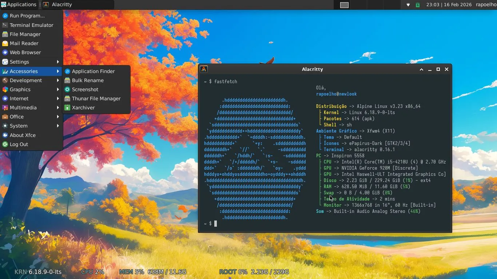Expand the Settings submenu arrow

pyautogui.click(x=58, y=62)
